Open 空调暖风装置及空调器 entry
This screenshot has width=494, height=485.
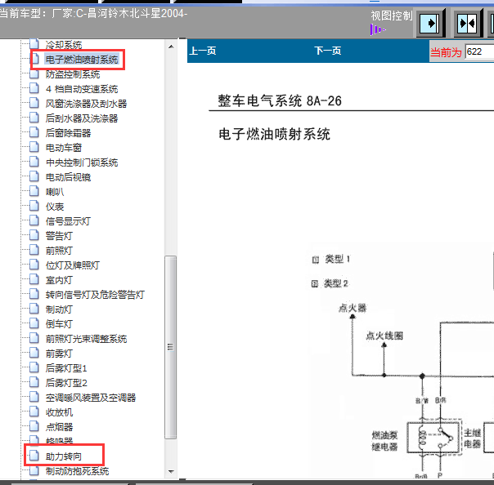[91, 398]
